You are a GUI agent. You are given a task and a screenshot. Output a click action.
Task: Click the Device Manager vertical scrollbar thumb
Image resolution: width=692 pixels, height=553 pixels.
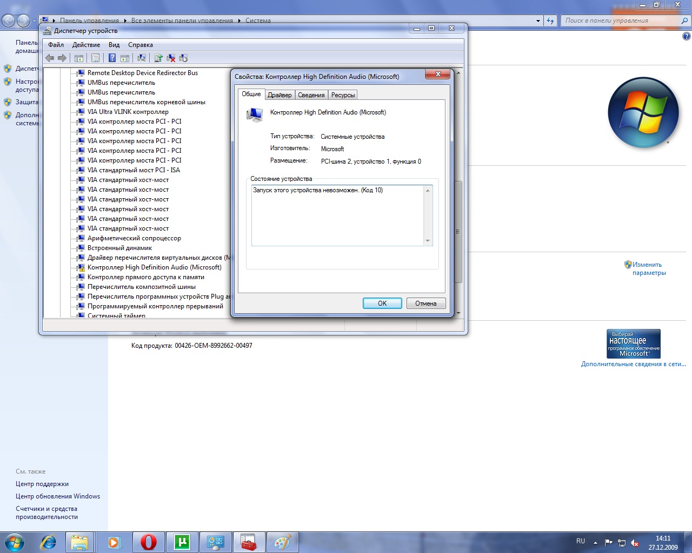[x=458, y=232]
